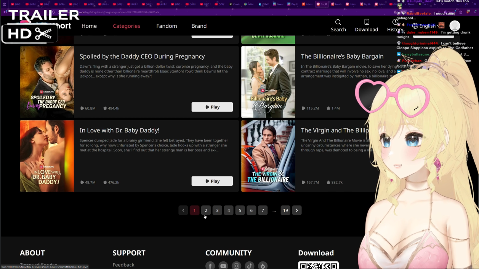Click the Download QR code
Image resolution: width=479 pixels, height=269 pixels.
(318, 265)
